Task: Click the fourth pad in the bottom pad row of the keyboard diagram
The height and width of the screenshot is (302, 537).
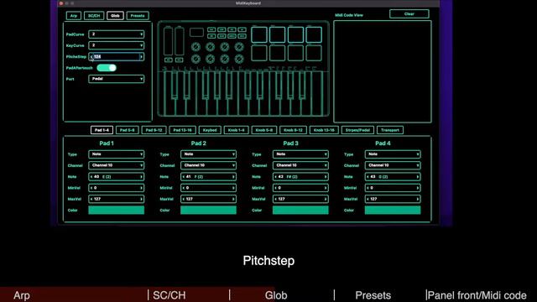Action: coord(314,53)
